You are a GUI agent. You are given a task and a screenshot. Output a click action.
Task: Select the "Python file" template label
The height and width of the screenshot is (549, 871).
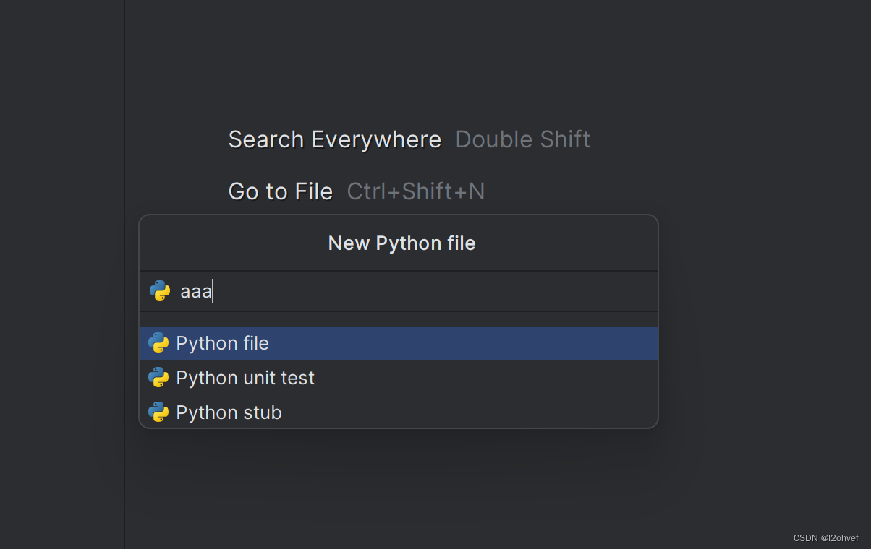[222, 343]
